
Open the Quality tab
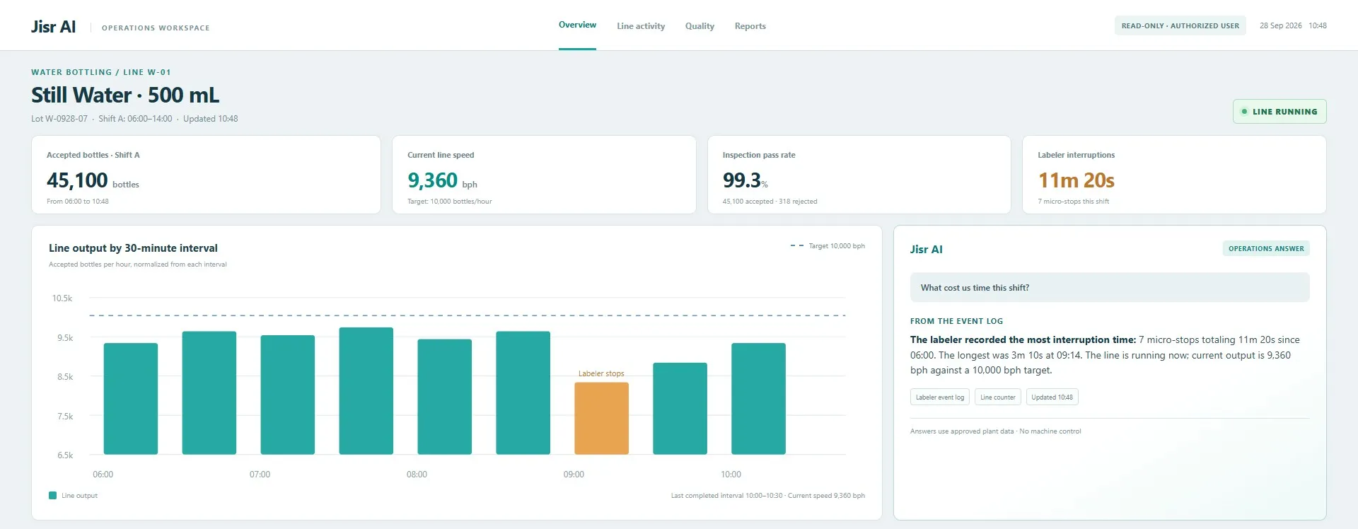click(x=700, y=26)
